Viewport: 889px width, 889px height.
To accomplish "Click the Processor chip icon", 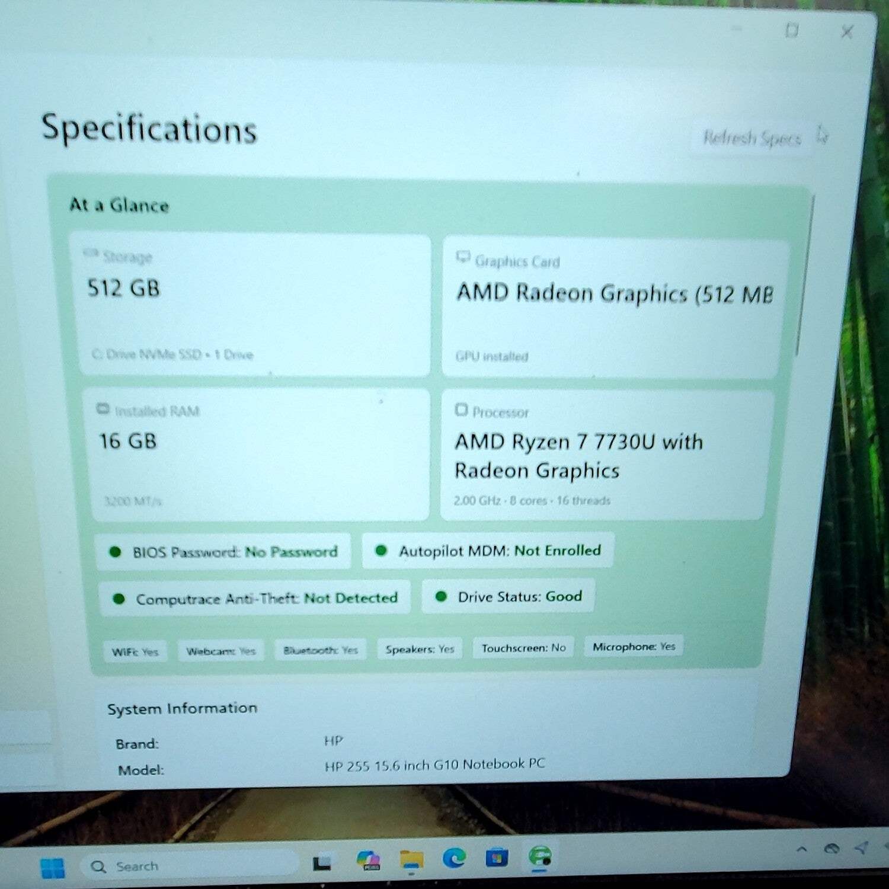I will 461,410.
